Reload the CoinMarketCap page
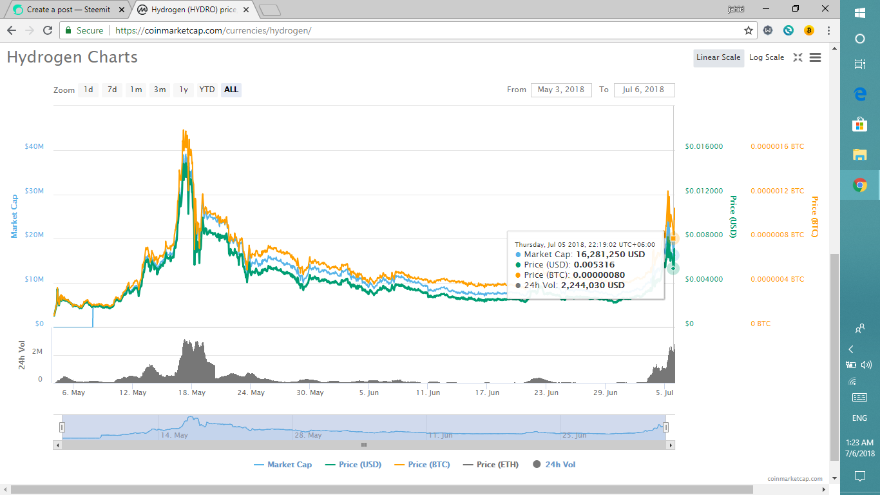 click(47, 30)
